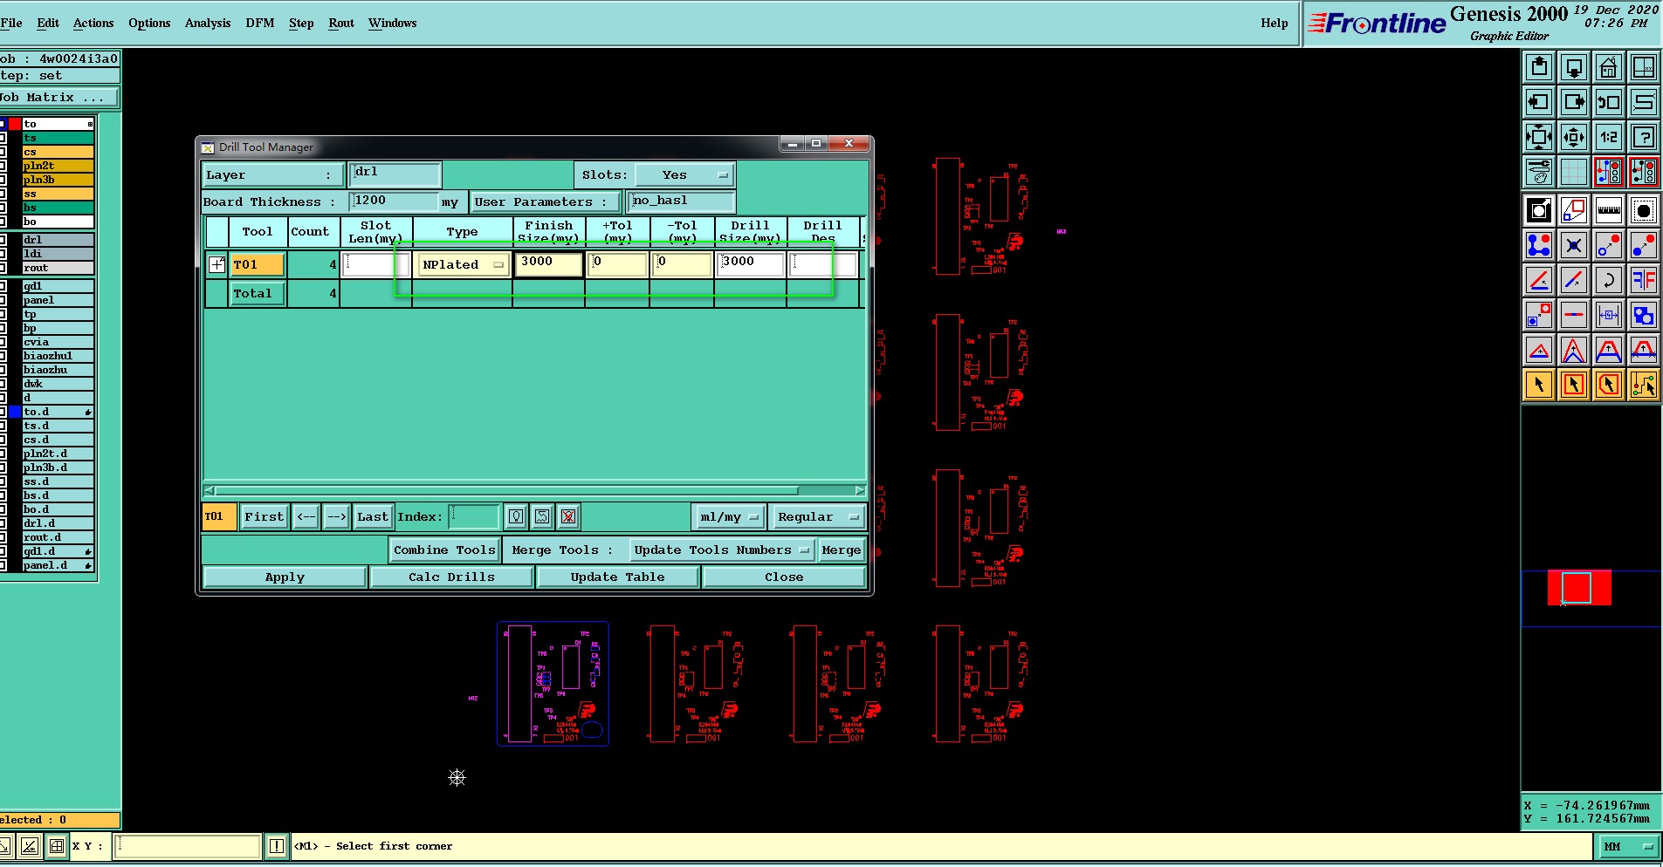Select the mirror F flip icon
The width and height of the screenshot is (1663, 867).
[1643, 280]
